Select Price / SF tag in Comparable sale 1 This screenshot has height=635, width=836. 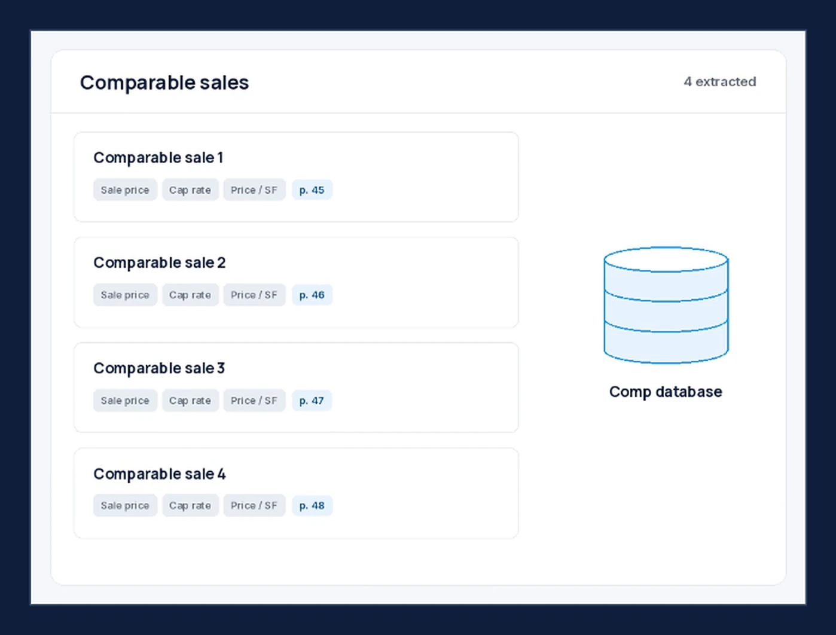[254, 190]
